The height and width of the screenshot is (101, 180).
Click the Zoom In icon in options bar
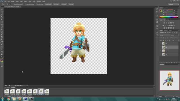point(7,4)
